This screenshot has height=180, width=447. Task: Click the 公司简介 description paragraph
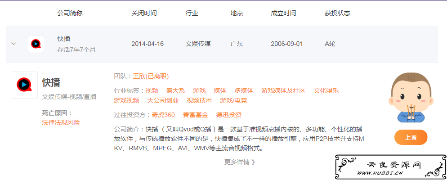point(239,139)
